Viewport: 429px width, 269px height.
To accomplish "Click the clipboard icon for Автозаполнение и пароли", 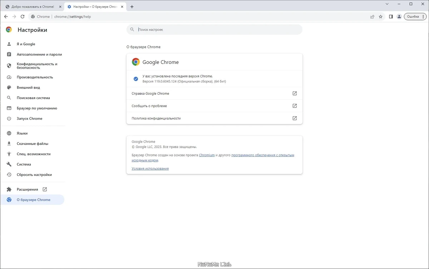I will (x=9, y=54).
